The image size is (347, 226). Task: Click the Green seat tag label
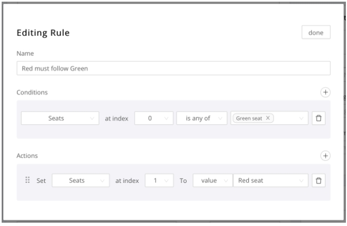(249, 118)
